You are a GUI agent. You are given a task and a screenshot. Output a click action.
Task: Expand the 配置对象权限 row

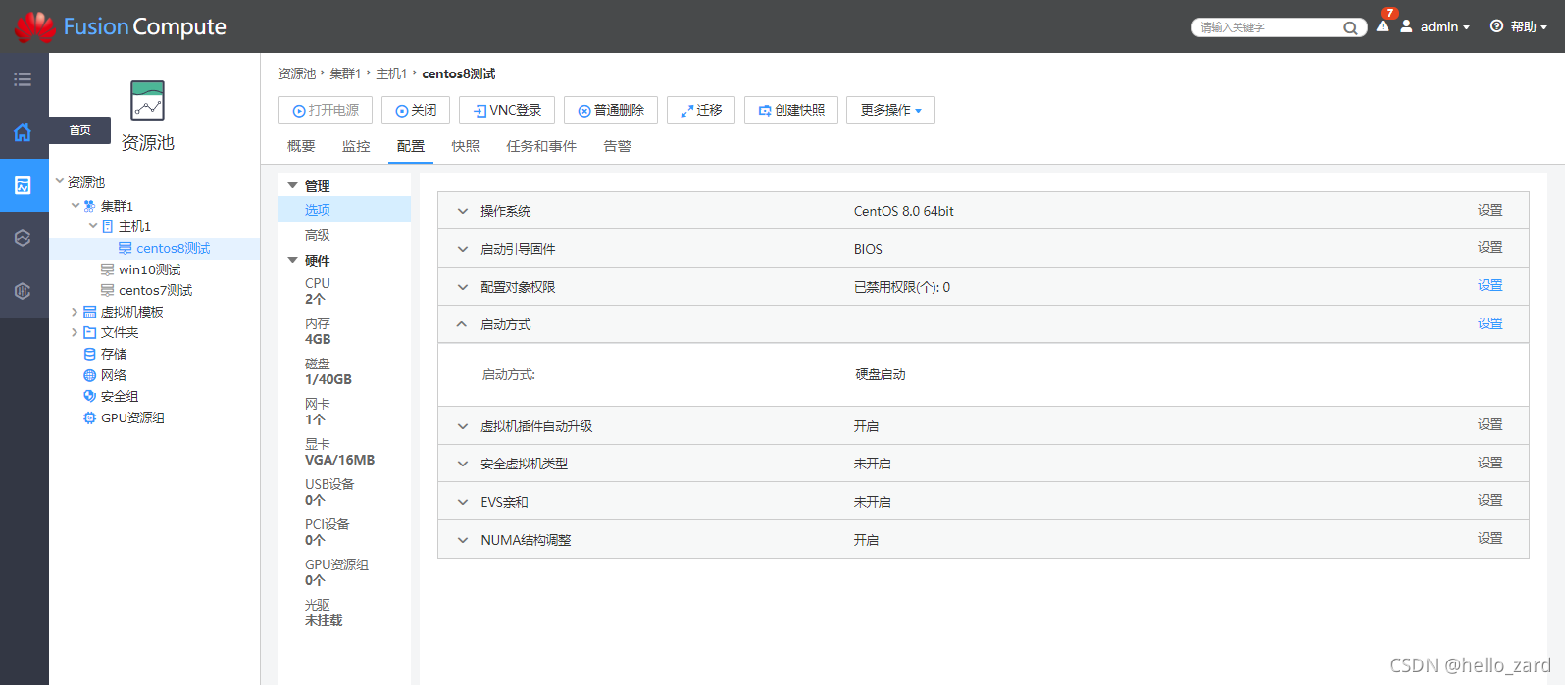point(463,287)
